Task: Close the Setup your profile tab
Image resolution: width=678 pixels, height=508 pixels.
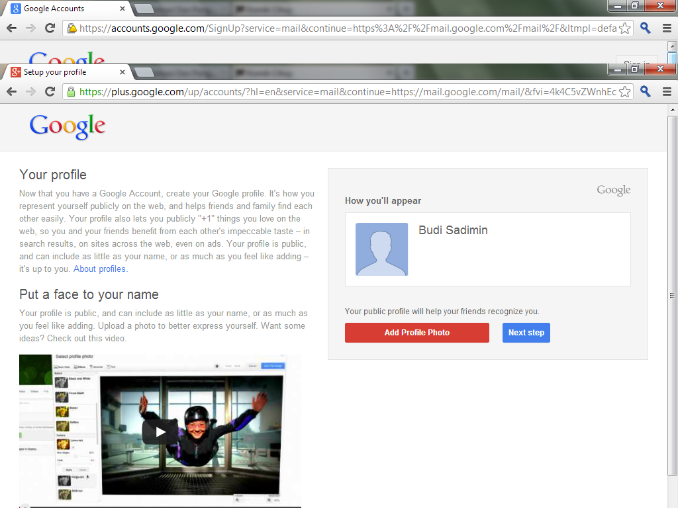Action: pos(122,72)
